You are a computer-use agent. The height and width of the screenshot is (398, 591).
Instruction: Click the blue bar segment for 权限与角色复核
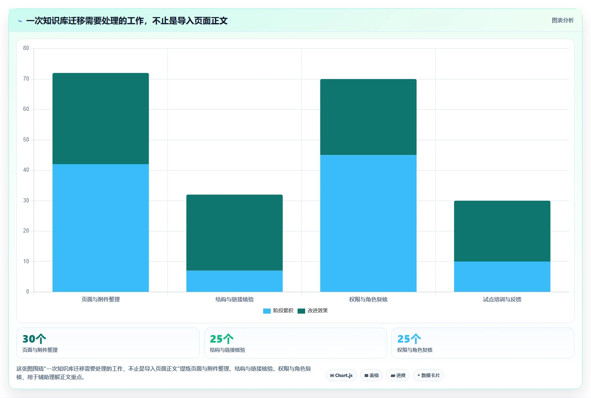pos(369,223)
